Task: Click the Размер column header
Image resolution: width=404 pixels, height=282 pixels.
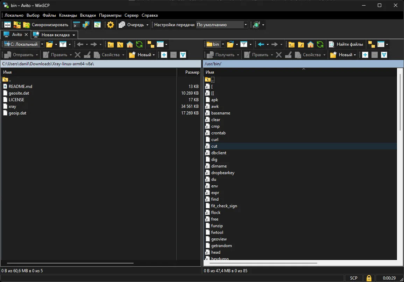Action: (x=189, y=72)
